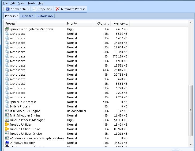
Task: Click the Windows Explorer process name
Action: pos(22,143)
